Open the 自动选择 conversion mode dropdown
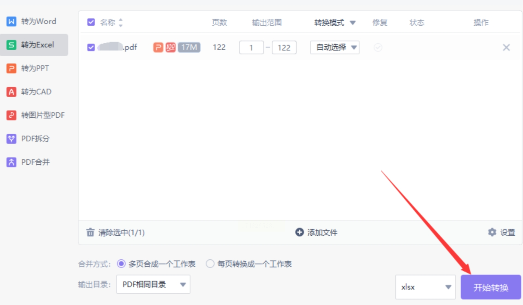 [x=335, y=47]
